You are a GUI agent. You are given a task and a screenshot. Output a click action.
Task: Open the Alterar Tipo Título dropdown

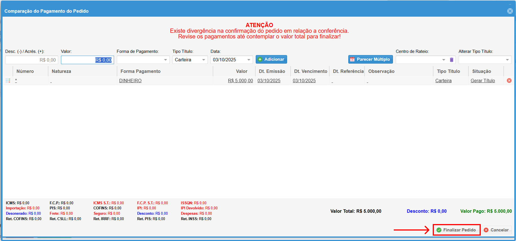coord(507,60)
